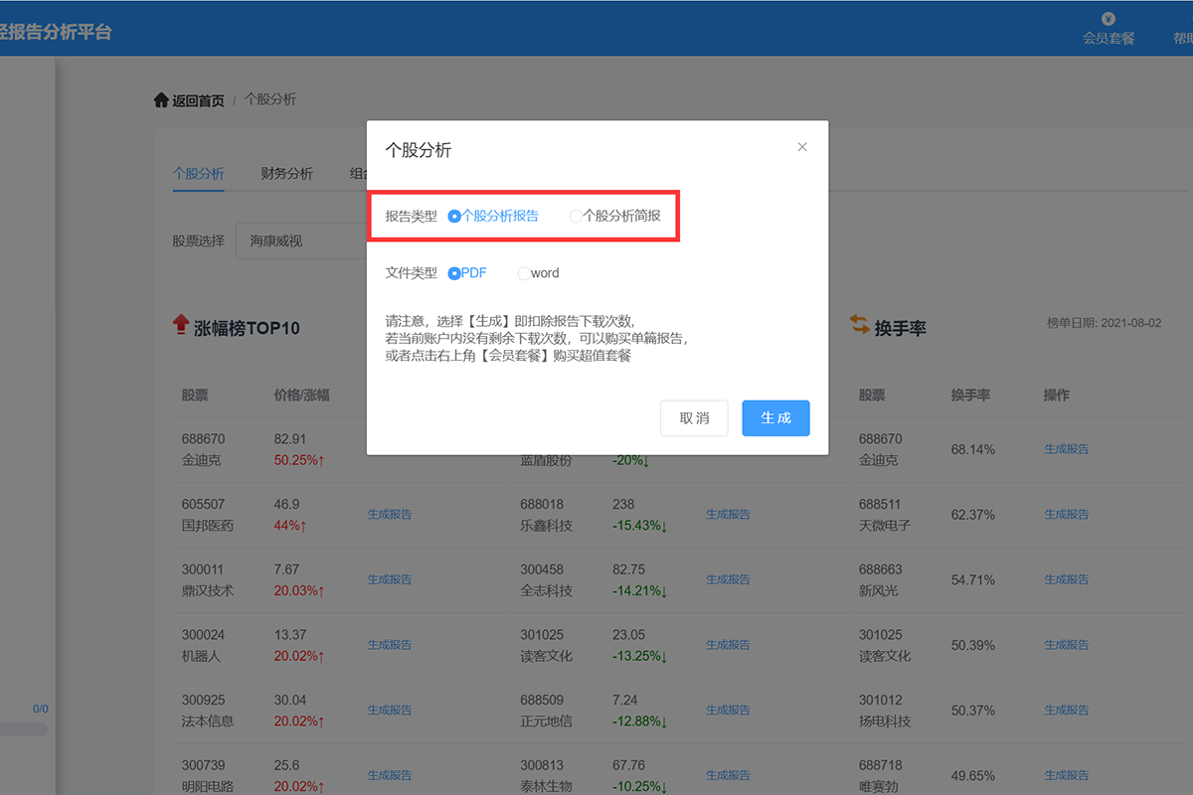Select 个股分析报告 radio option
Viewport: 1193px width, 795px height.
tap(455, 216)
